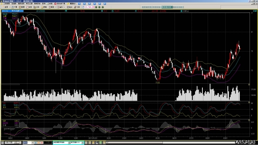
Task: Click the horizontal scrollbar thumb at the bottom
Action: click(135, 143)
